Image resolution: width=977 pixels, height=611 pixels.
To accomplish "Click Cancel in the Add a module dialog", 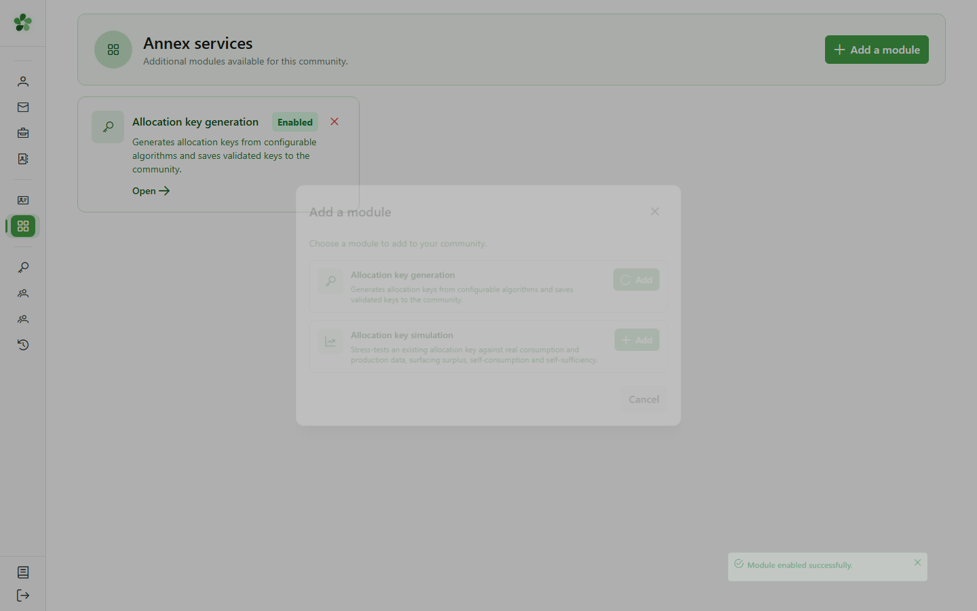I will (644, 399).
